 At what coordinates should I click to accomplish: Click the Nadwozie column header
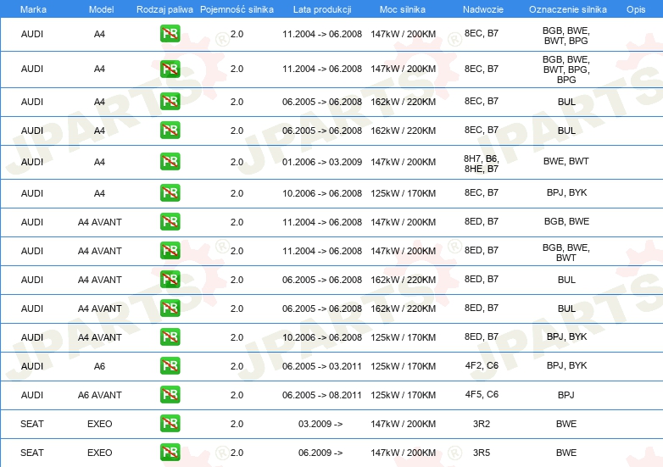483,9
